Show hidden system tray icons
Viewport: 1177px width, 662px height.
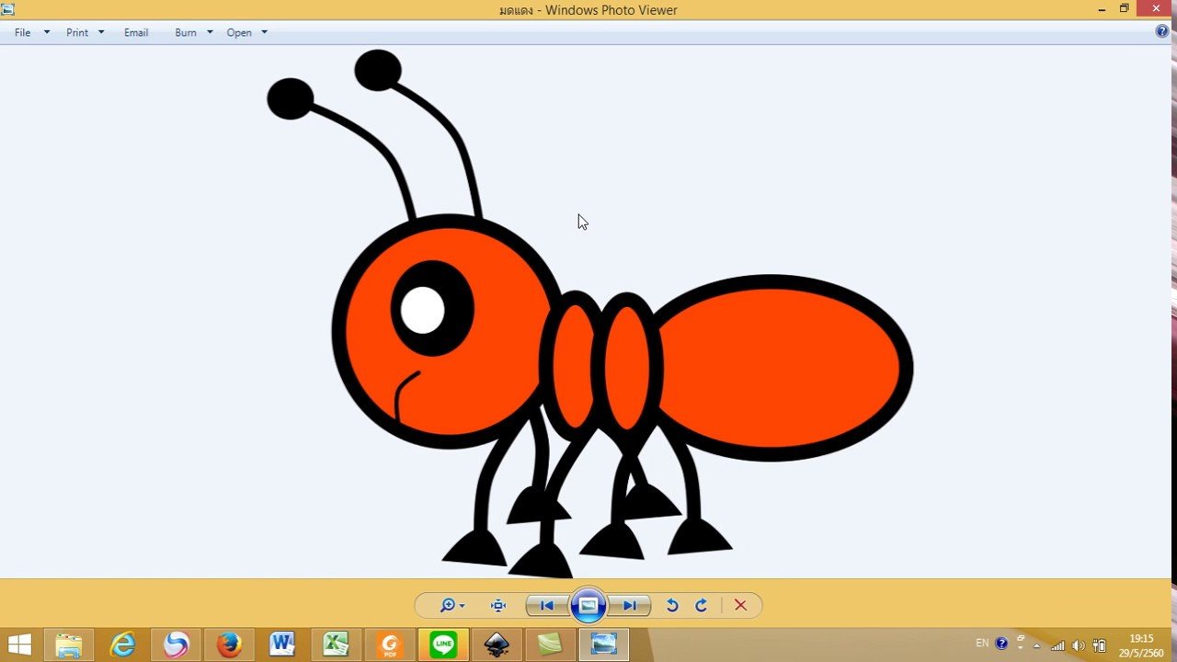tap(1037, 645)
